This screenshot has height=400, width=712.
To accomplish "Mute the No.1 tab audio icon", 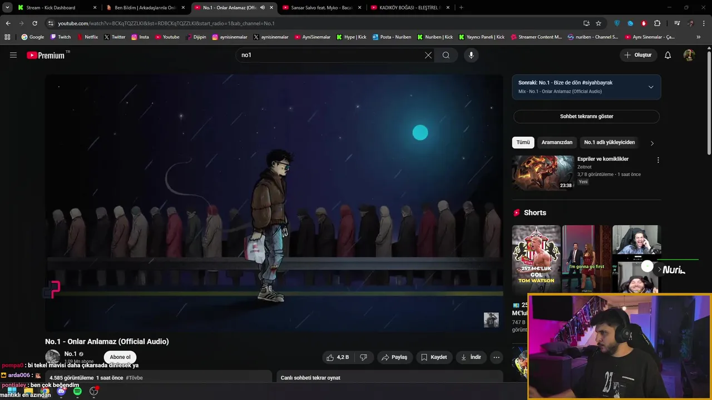I will (263, 8).
